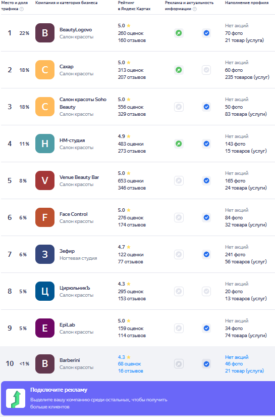The height and width of the screenshot is (417, 275).
Task: Click the green advertising icon for Сахар
Action: [x=179, y=70]
